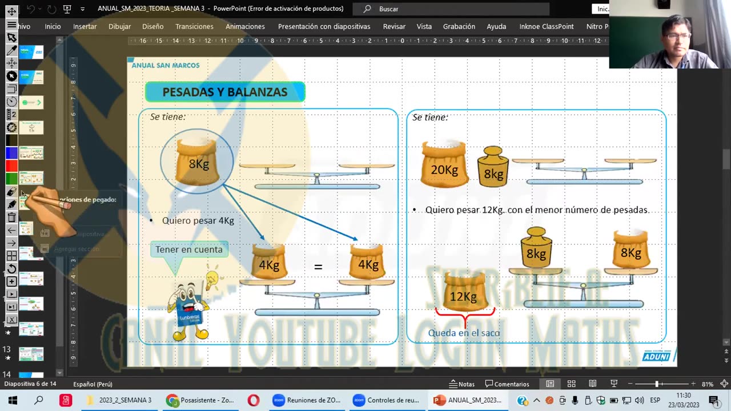This screenshot has width=731, height=411.
Task: Click the circular undo arrow in annotation toolbar
Action: pyautogui.click(x=11, y=268)
